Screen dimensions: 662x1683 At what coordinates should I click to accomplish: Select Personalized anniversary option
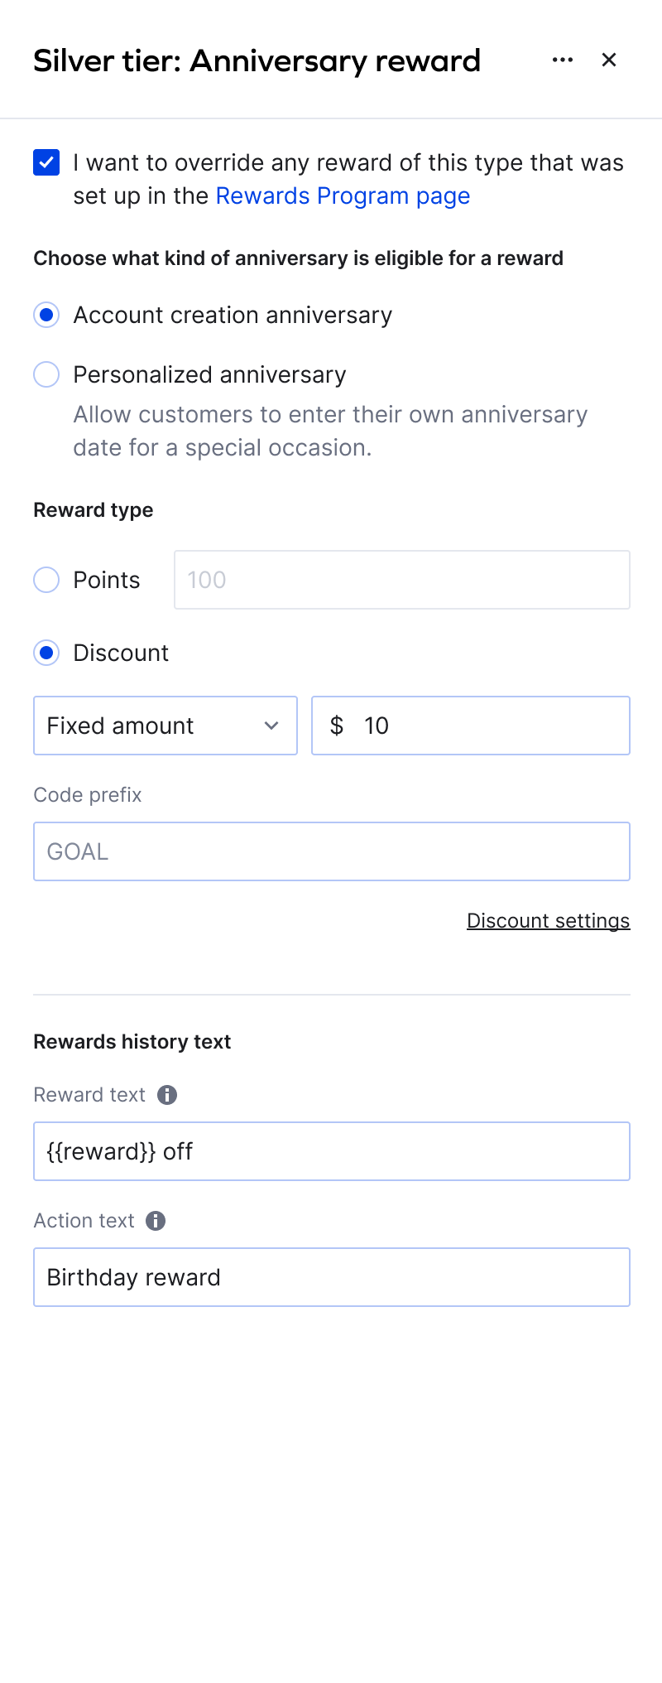point(46,374)
